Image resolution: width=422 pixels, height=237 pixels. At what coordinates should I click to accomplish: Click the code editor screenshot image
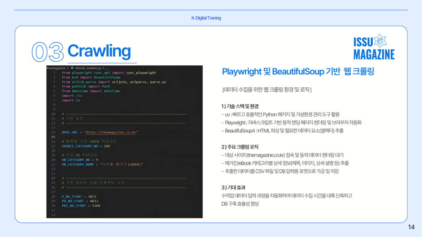(x=124, y=142)
